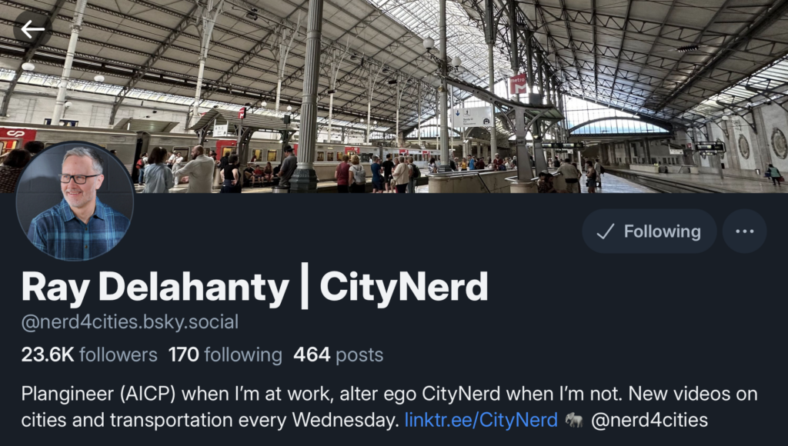Click the word followers beside 23.6K
This screenshot has height=446, width=788.
[118, 354]
